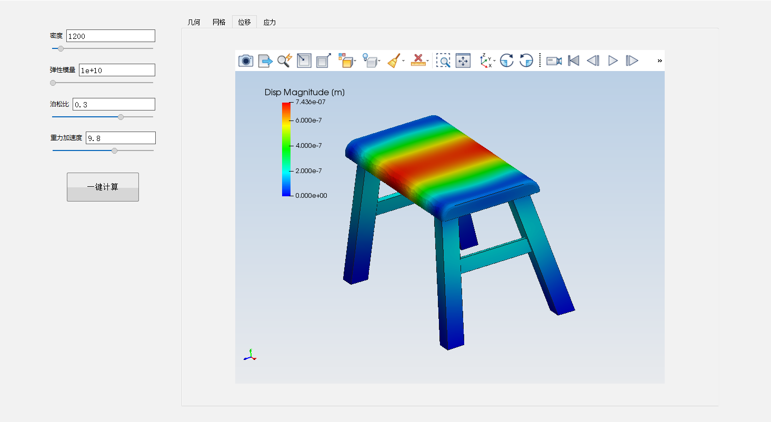Switch to the 网格 tab
771x422 pixels.
(x=219, y=22)
